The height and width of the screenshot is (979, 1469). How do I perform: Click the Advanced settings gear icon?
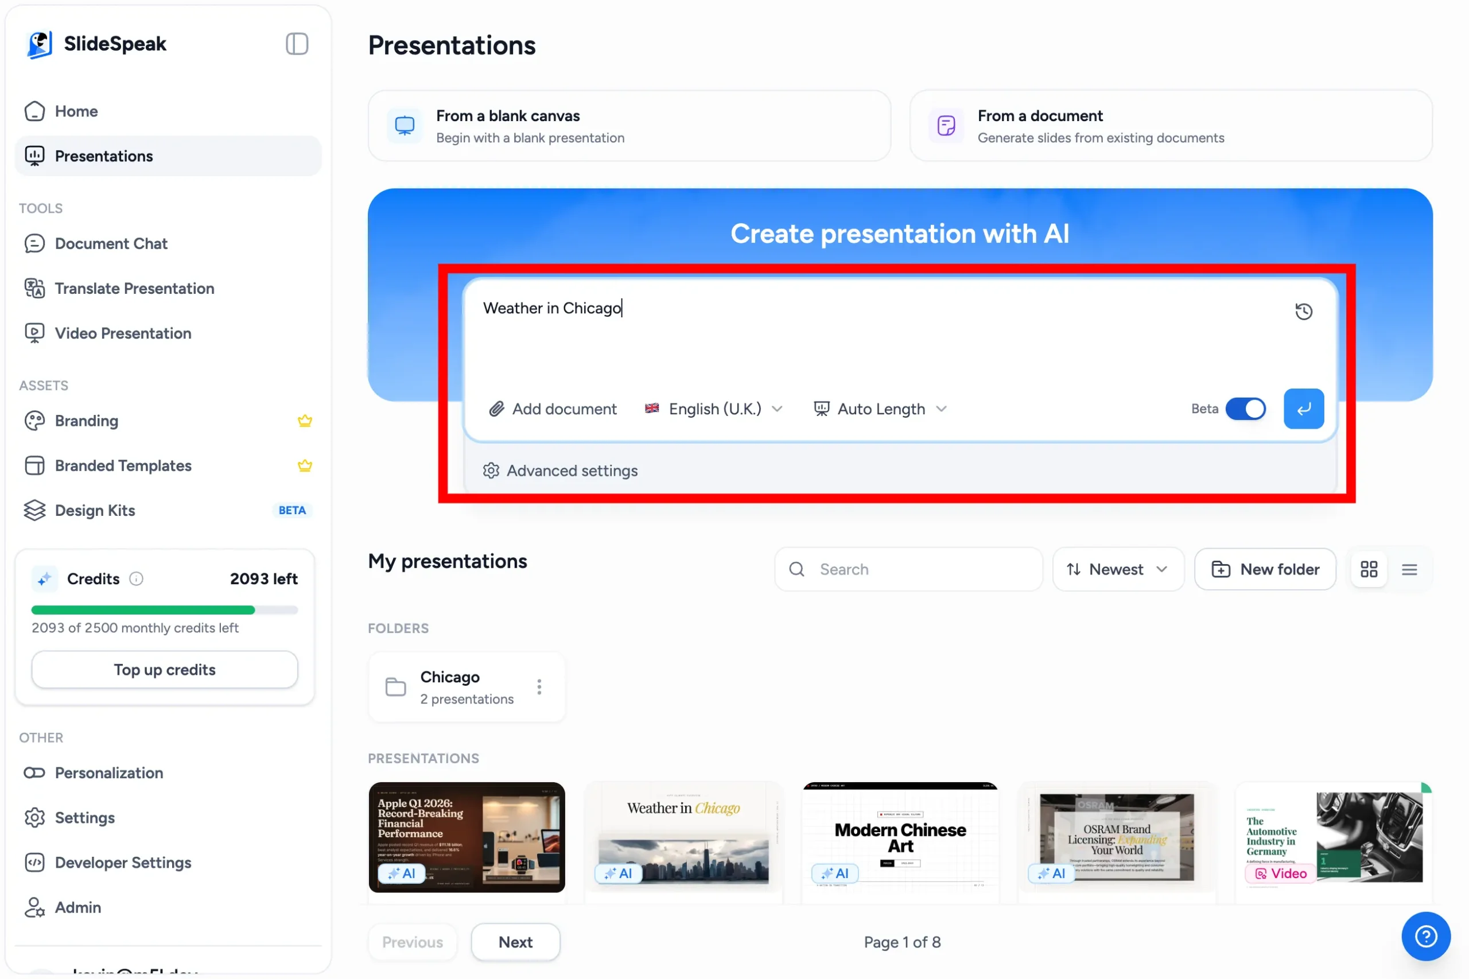[x=491, y=471]
